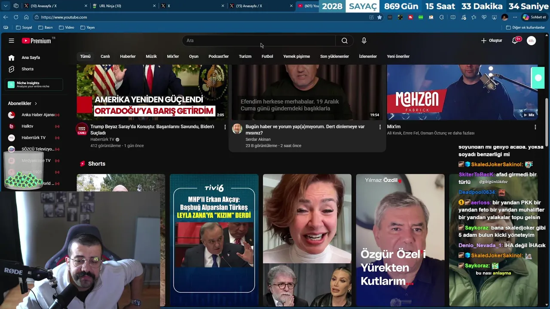Click the search magnifier button
Image resolution: width=550 pixels, height=309 pixels.
pos(345,40)
